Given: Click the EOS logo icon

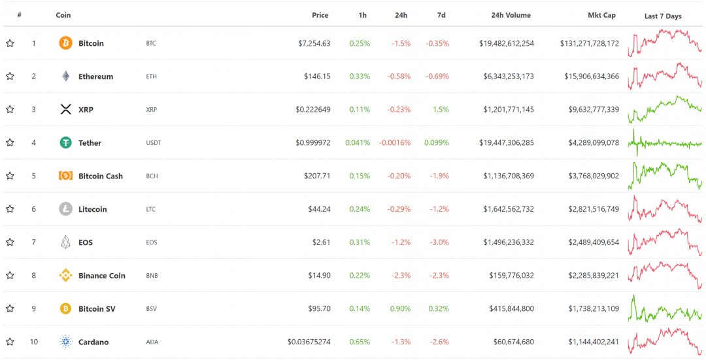Looking at the screenshot, I should [66, 242].
